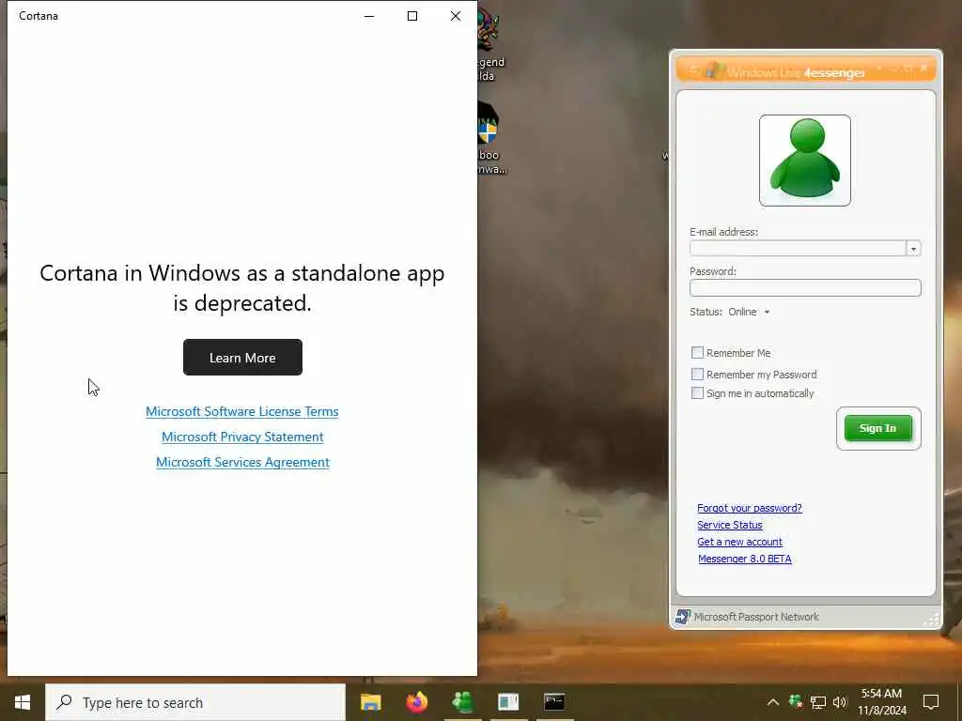The height and width of the screenshot is (721, 962).
Task: Close the Windows Live Messenger window
Action: 923,69
